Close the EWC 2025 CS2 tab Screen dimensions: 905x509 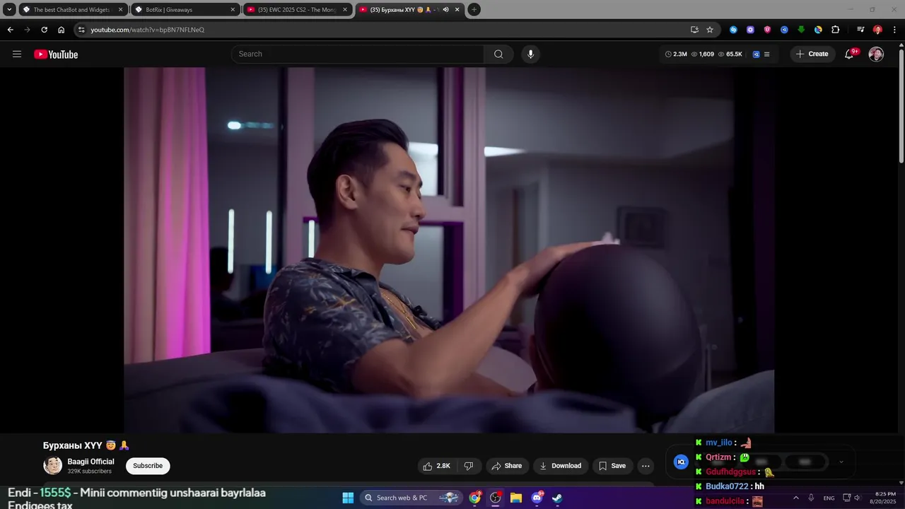pos(346,10)
